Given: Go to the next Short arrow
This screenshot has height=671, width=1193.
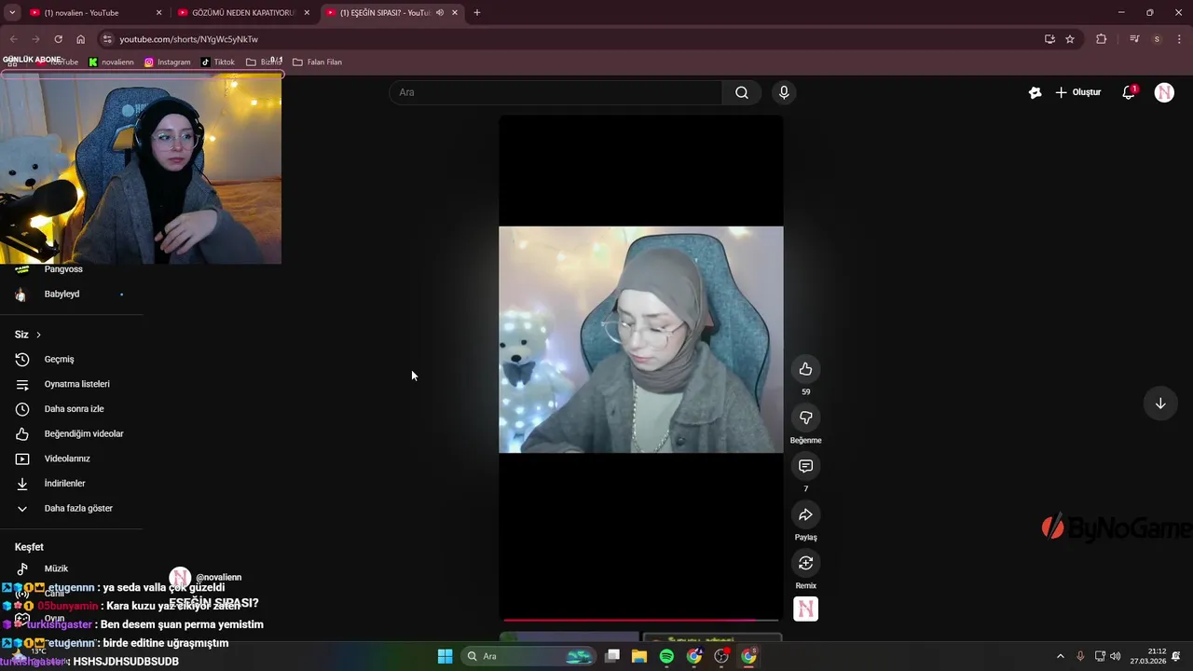Looking at the screenshot, I should [1160, 404].
